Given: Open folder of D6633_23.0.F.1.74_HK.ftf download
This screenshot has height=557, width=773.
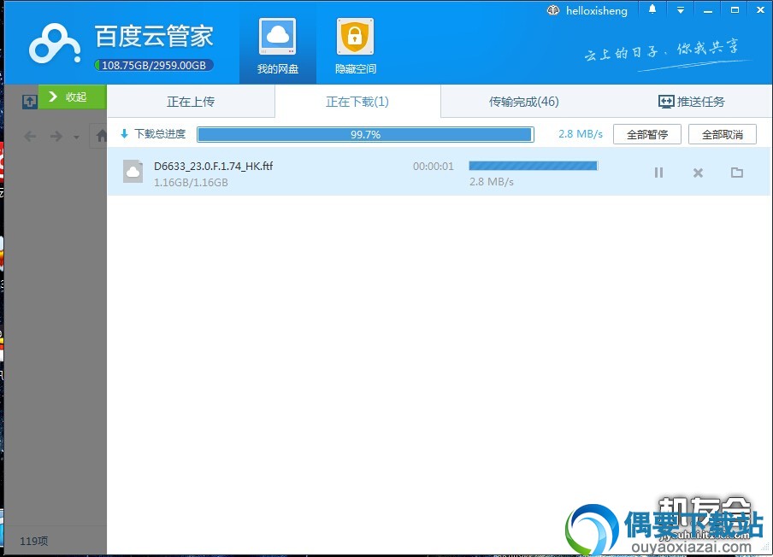Looking at the screenshot, I should [x=737, y=173].
